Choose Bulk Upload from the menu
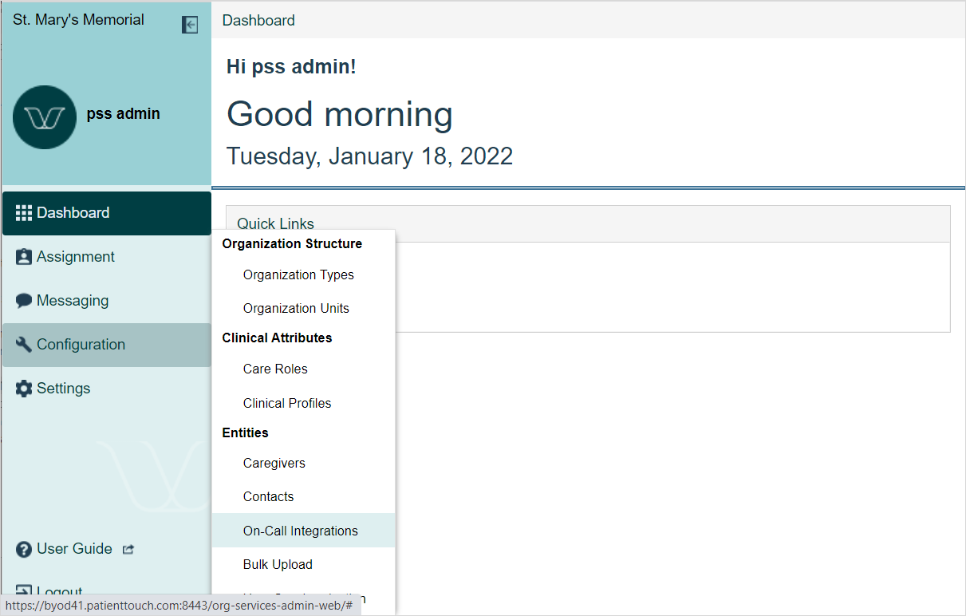This screenshot has height=616, width=966. 278,564
